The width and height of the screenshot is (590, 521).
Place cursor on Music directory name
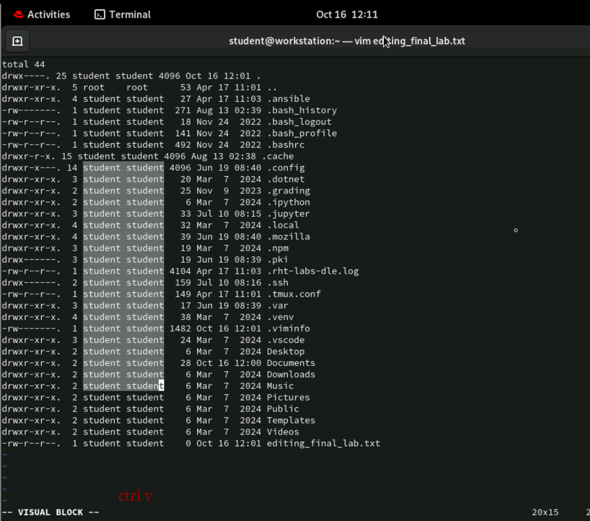[x=280, y=386]
